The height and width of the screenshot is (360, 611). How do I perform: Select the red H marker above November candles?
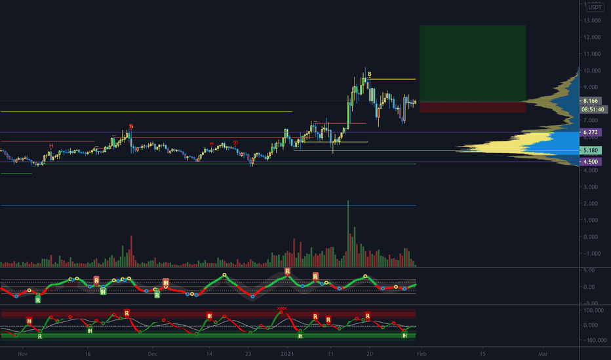[x=51, y=146]
